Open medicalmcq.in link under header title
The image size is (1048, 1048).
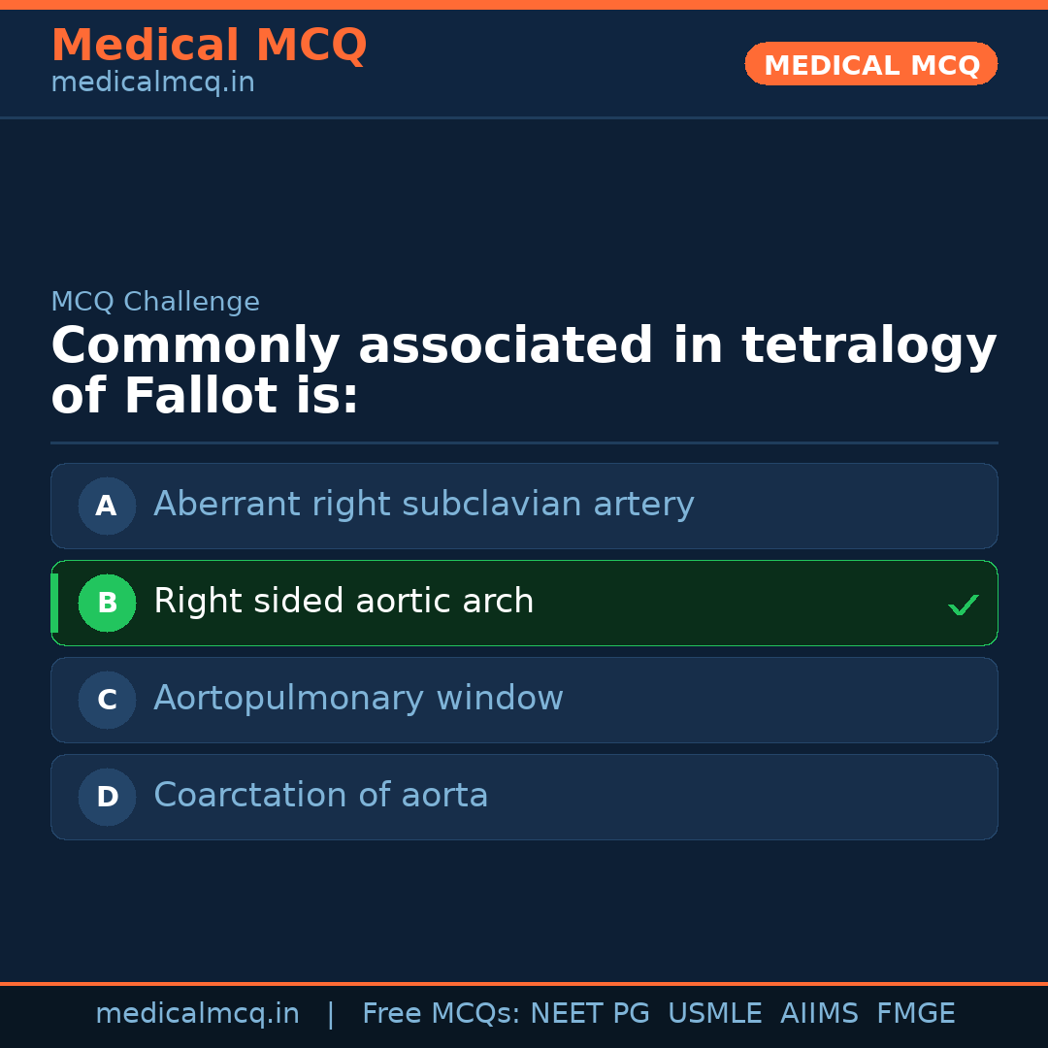152,83
